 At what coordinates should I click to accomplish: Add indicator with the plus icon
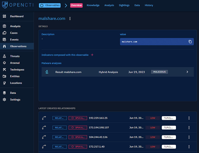click(x=92, y=55)
